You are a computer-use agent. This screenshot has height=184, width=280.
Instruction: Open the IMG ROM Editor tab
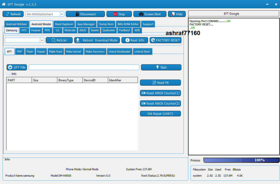point(128,24)
